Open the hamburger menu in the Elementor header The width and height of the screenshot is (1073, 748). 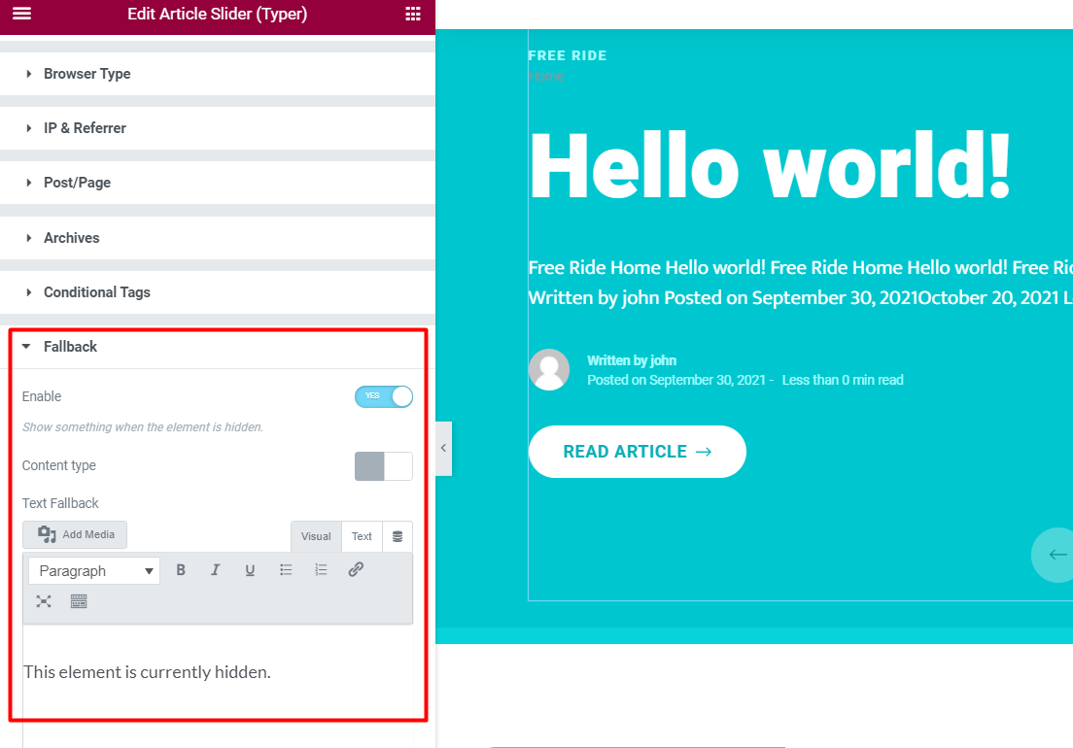[x=22, y=14]
